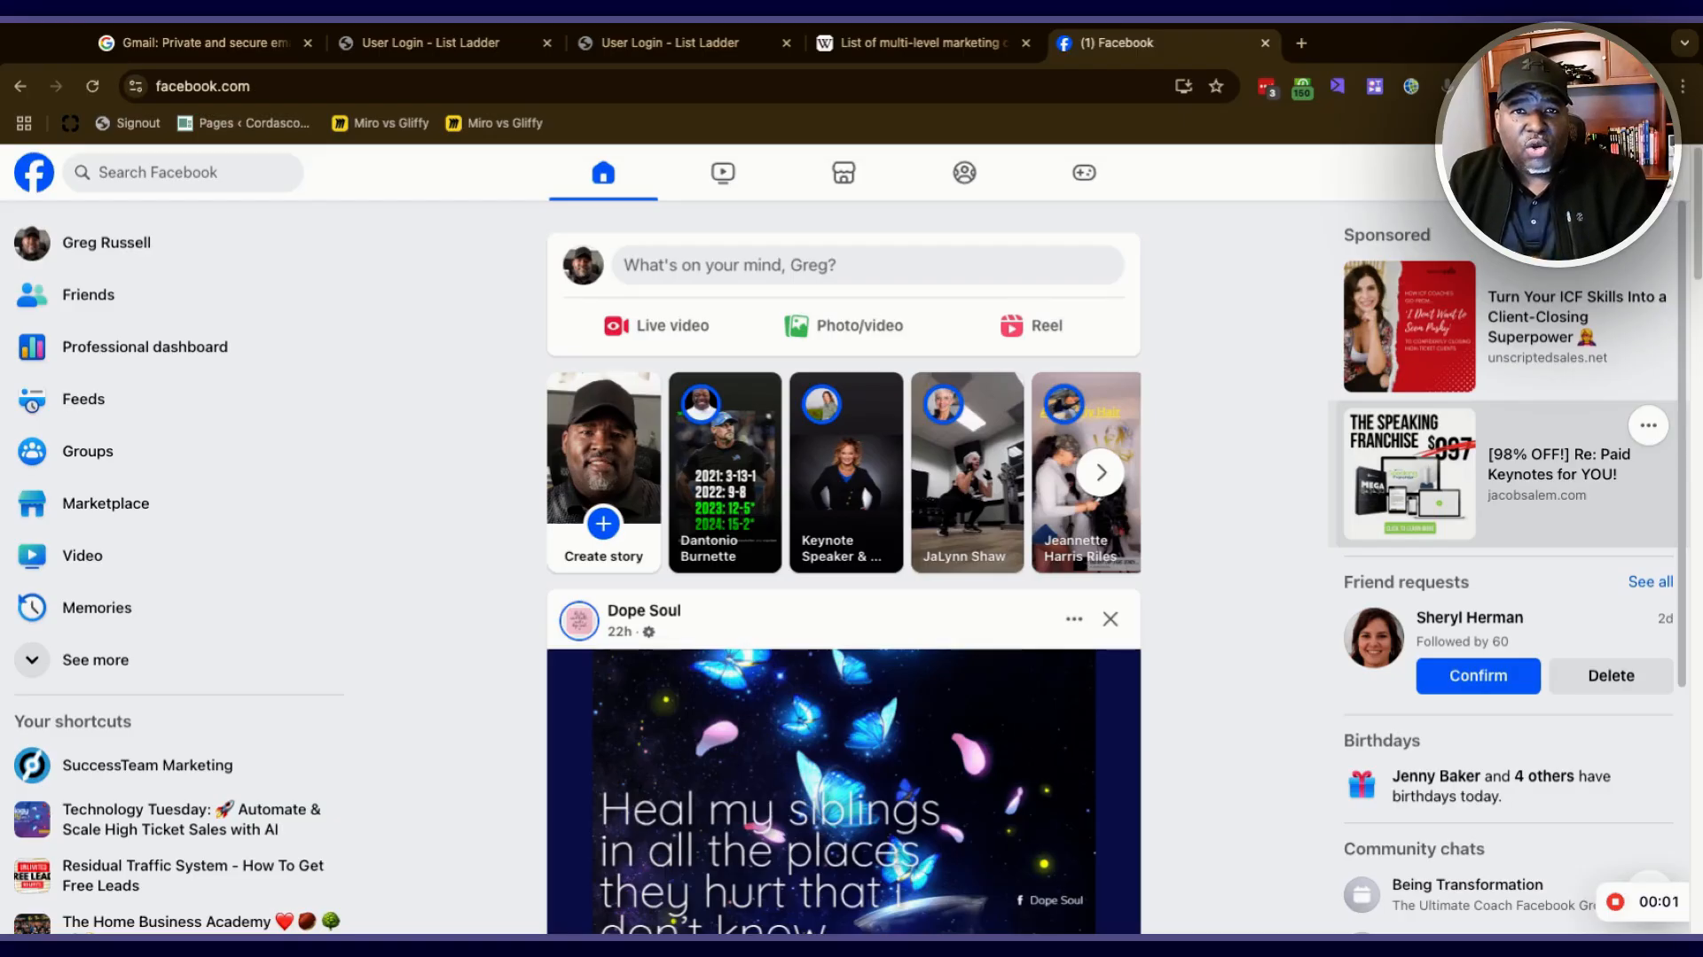Open the Being Transformation community chat
1703x957 pixels.
[1468, 894]
